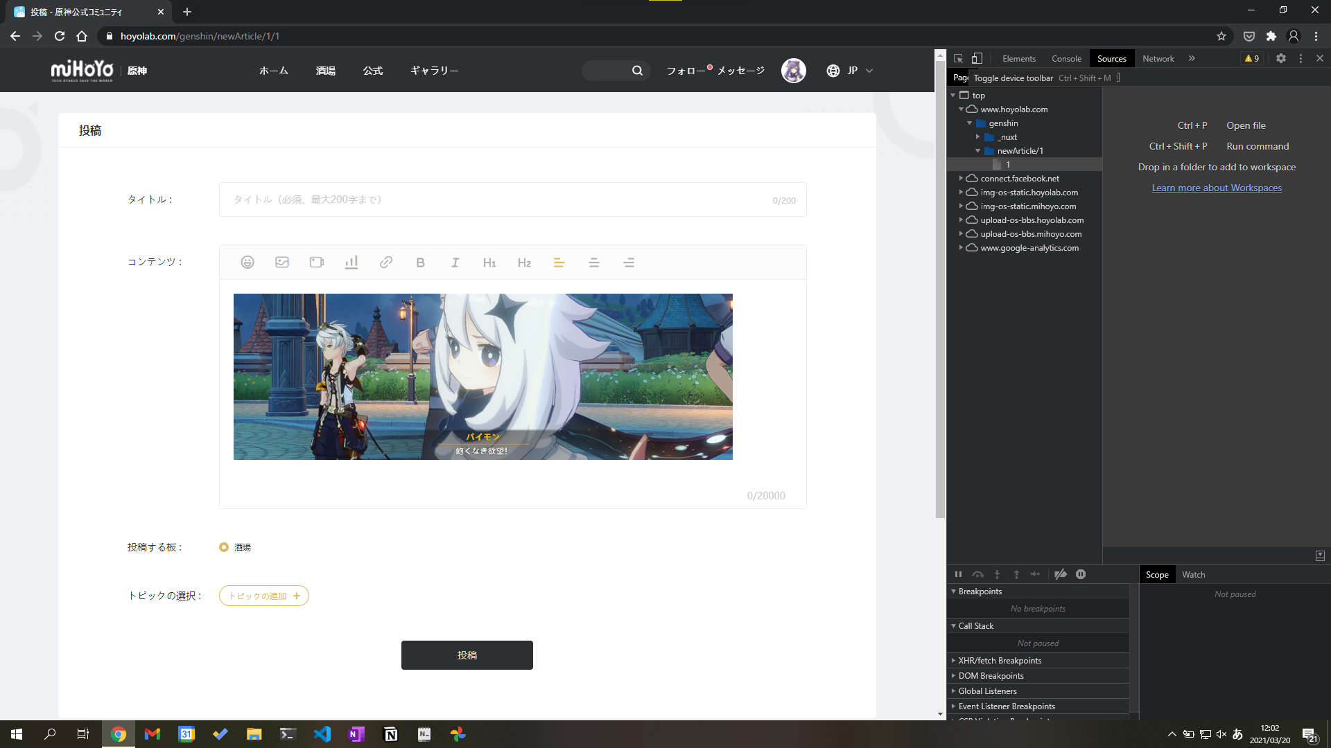Insert an emoji in the post content
Screen dimensions: 1331x748
point(247,262)
